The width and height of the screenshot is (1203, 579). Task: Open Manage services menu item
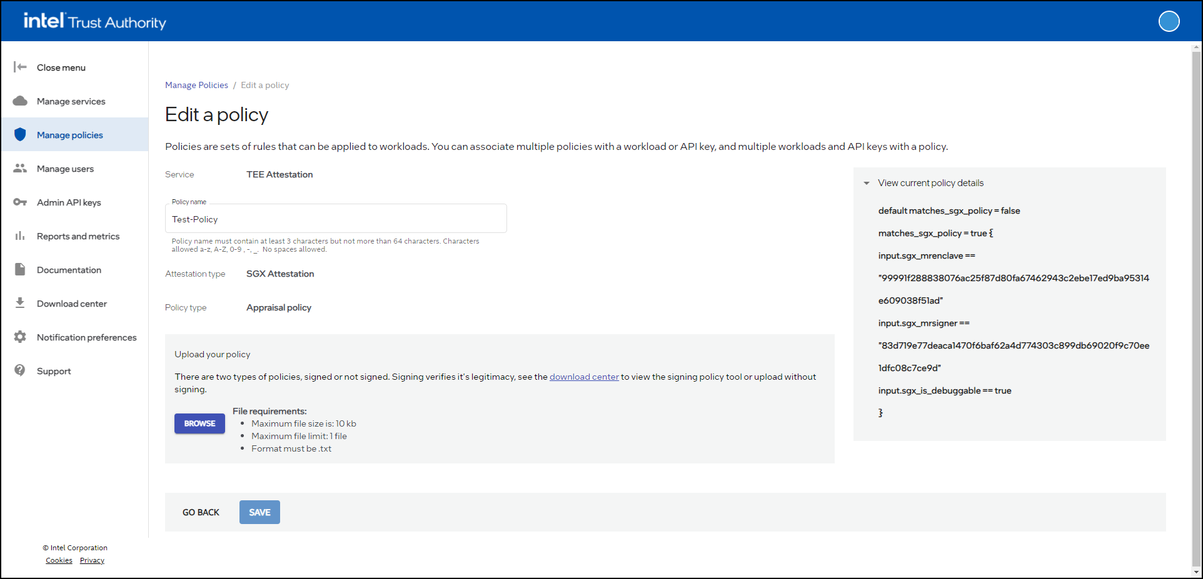click(x=75, y=101)
